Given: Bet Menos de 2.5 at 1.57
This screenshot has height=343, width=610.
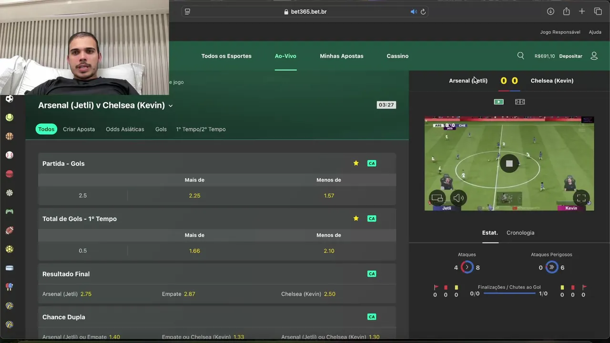Looking at the screenshot, I should 329,195.
